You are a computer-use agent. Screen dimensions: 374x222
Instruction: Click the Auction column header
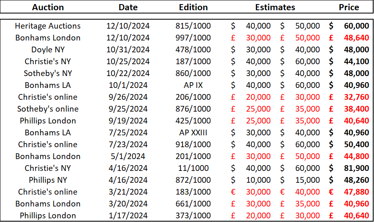pyautogui.click(x=48, y=7)
